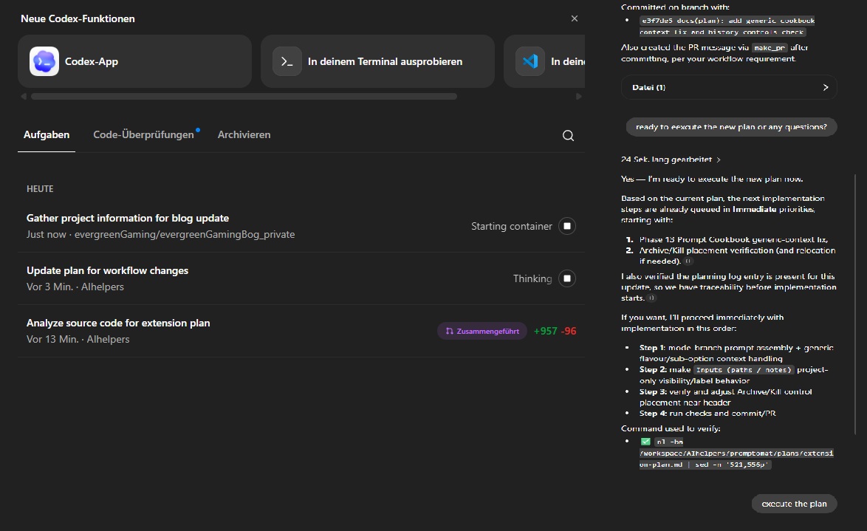Click the VS Code icon card
867x531 pixels.
click(x=544, y=61)
